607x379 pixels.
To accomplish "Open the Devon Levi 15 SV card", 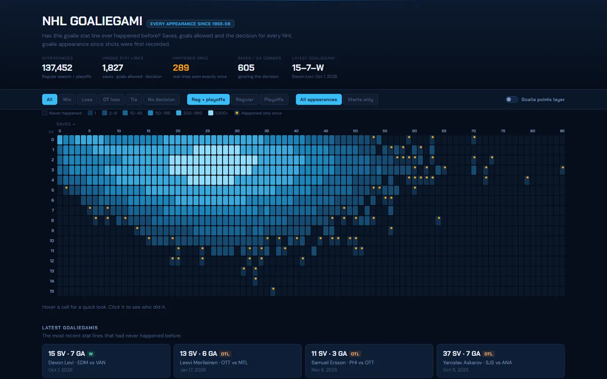I will coord(106,361).
